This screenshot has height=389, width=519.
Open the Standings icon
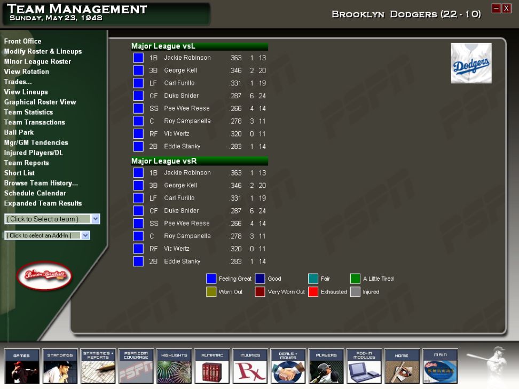pyautogui.click(x=60, y=366)
